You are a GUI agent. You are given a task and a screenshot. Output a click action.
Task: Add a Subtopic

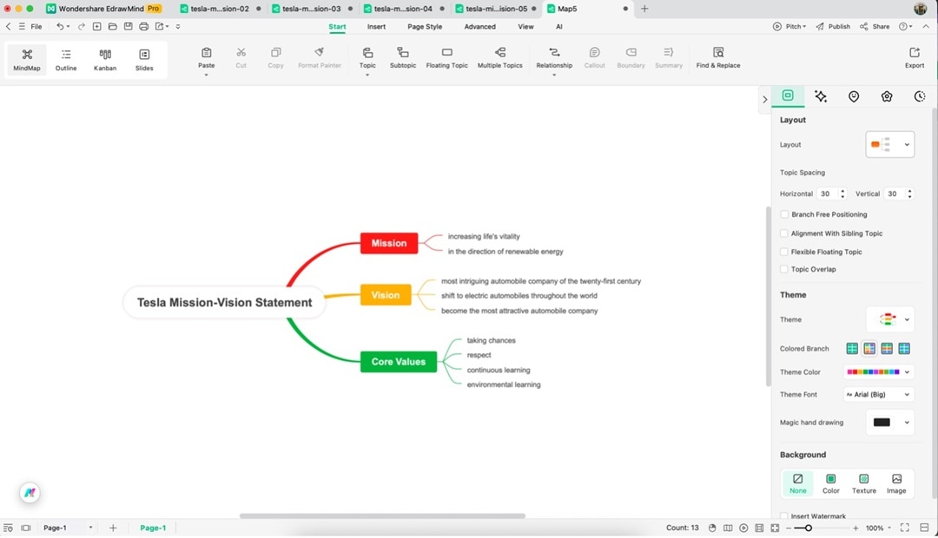[x=403, y=58]
